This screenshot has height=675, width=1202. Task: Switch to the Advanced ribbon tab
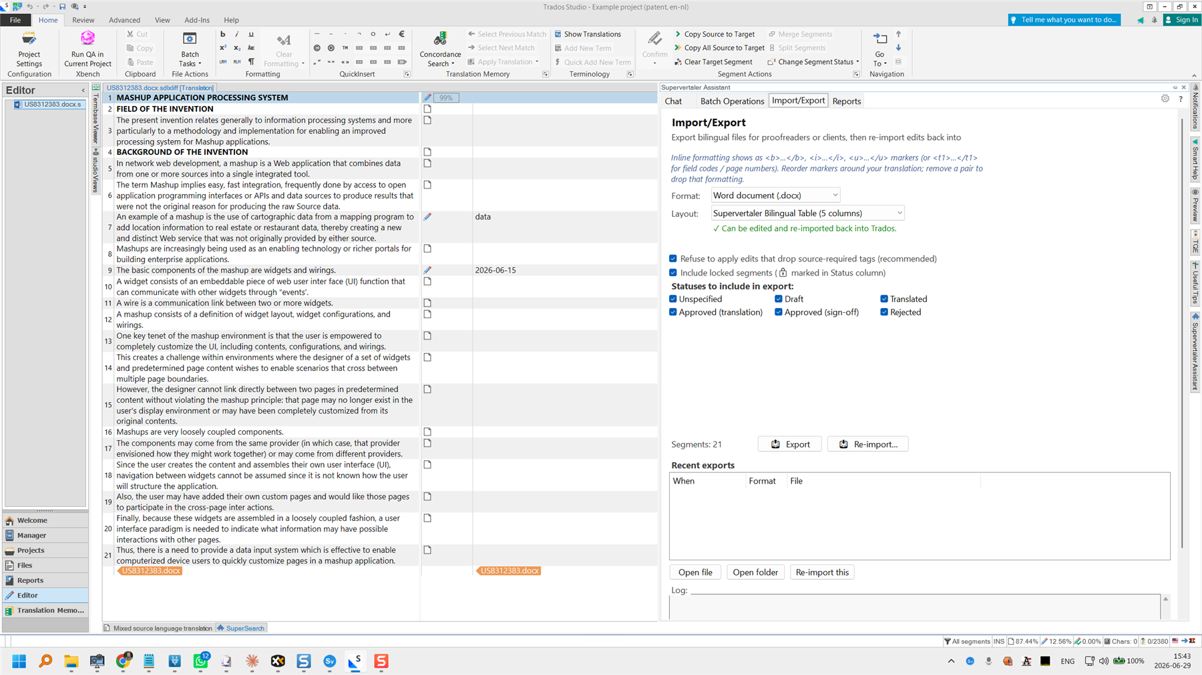click(x=125, y=20)
